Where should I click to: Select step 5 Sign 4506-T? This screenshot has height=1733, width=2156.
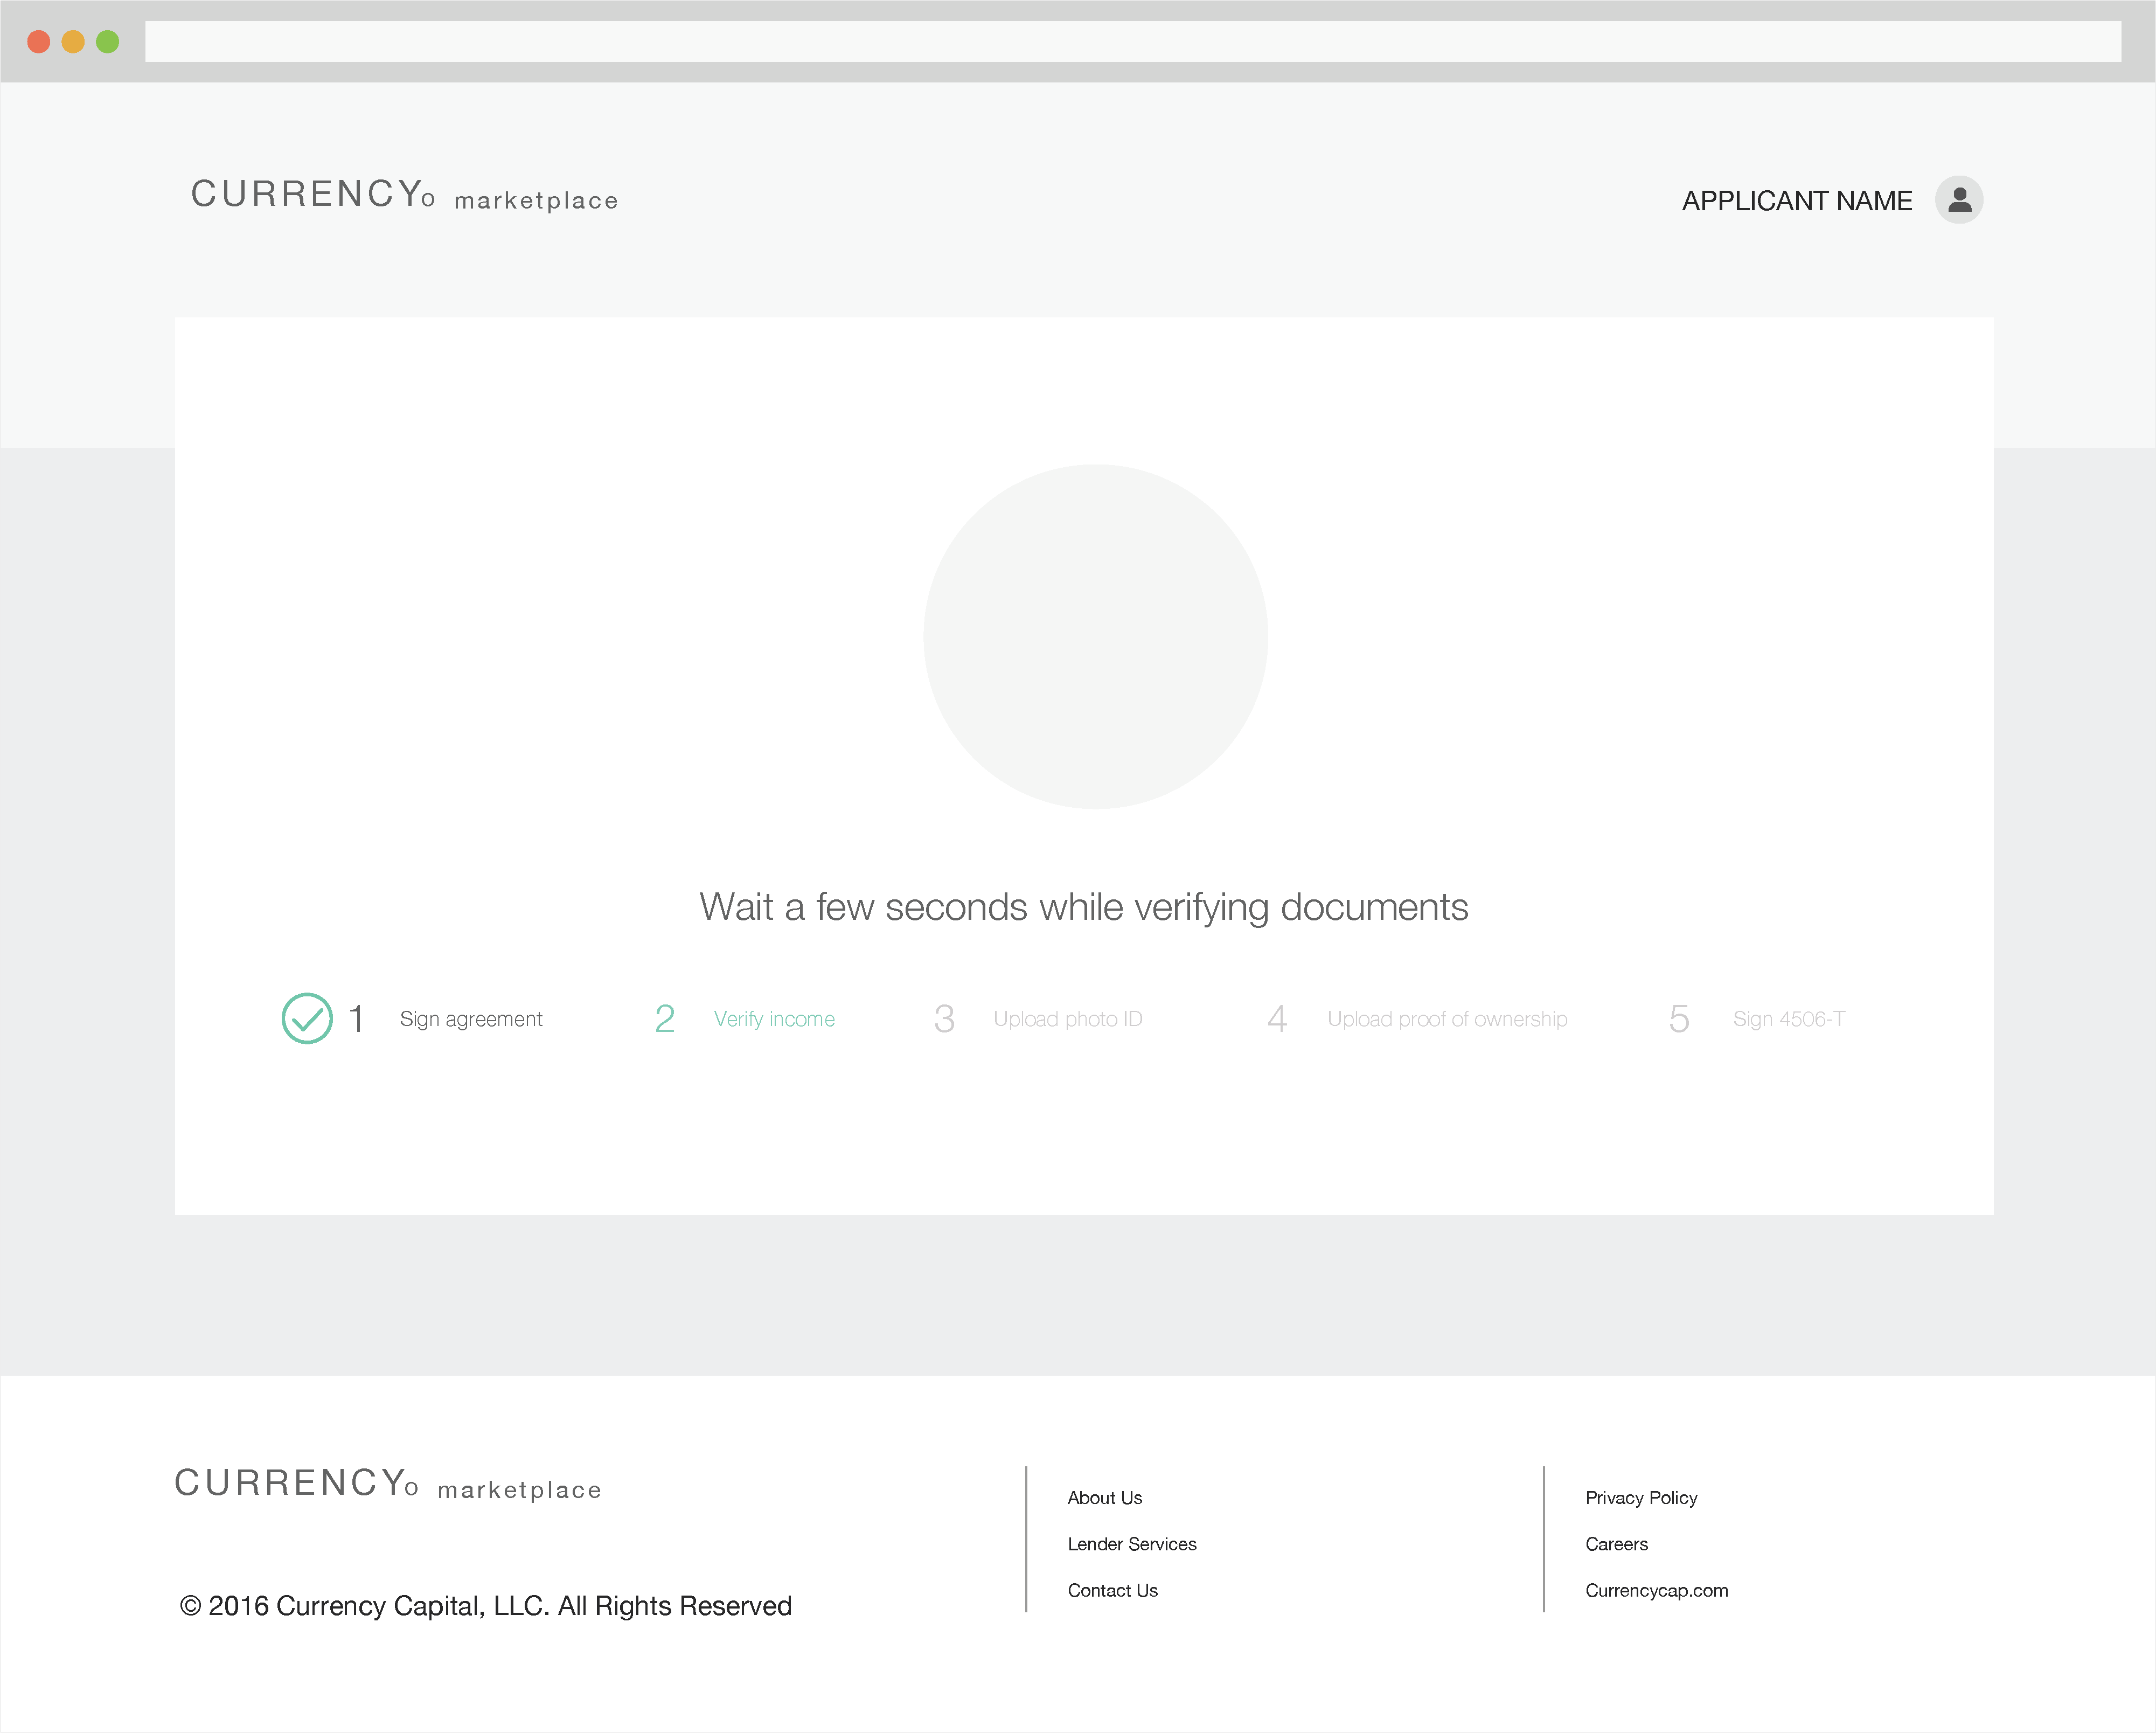(x=1789, y=1018)
